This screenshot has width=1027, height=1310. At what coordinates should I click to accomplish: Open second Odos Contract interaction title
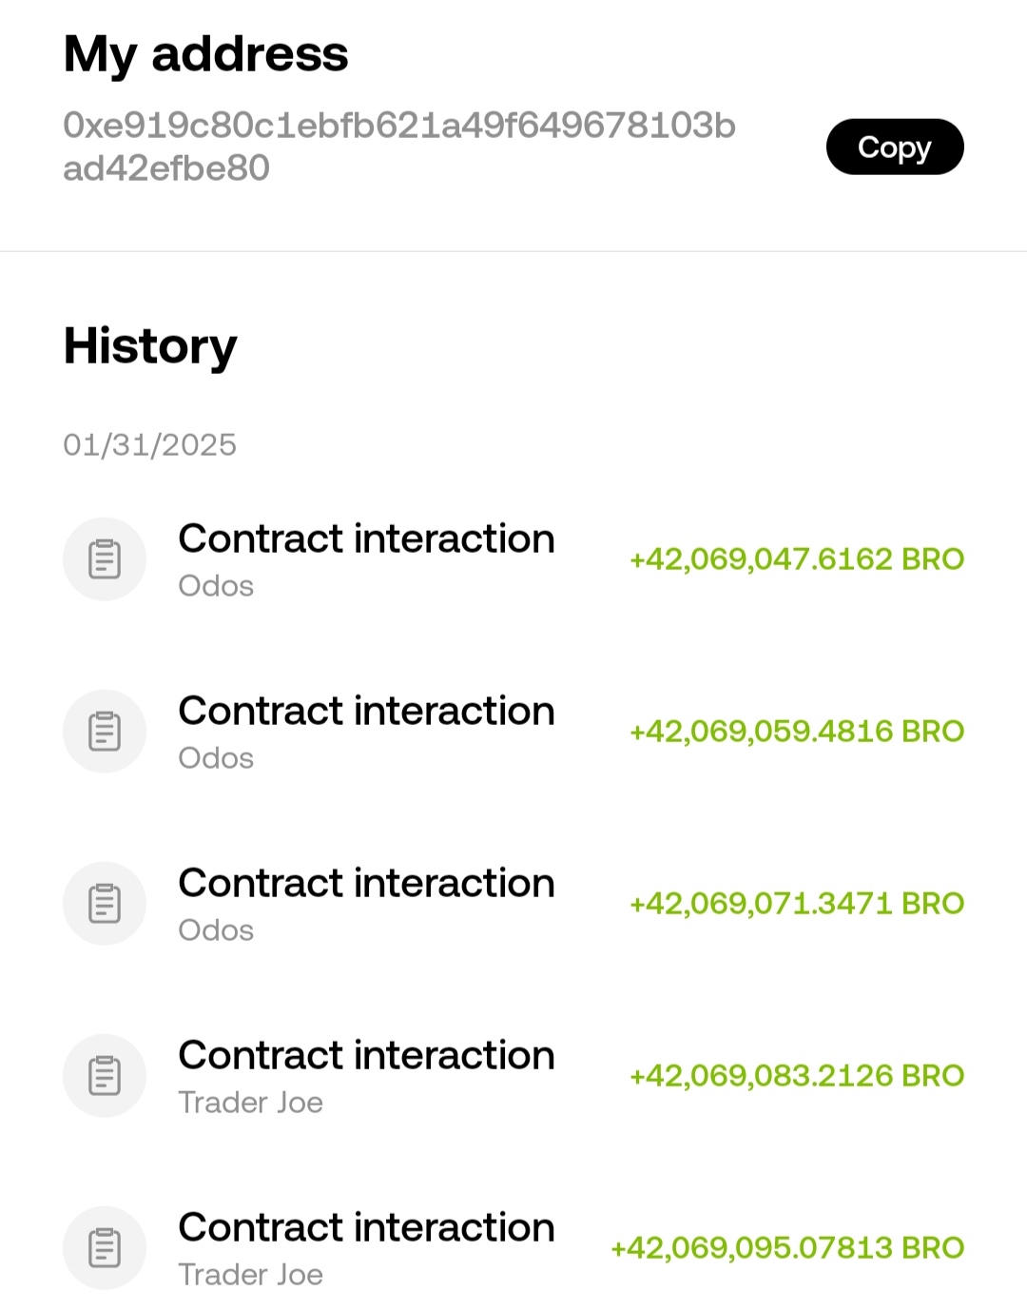point(366,712)
